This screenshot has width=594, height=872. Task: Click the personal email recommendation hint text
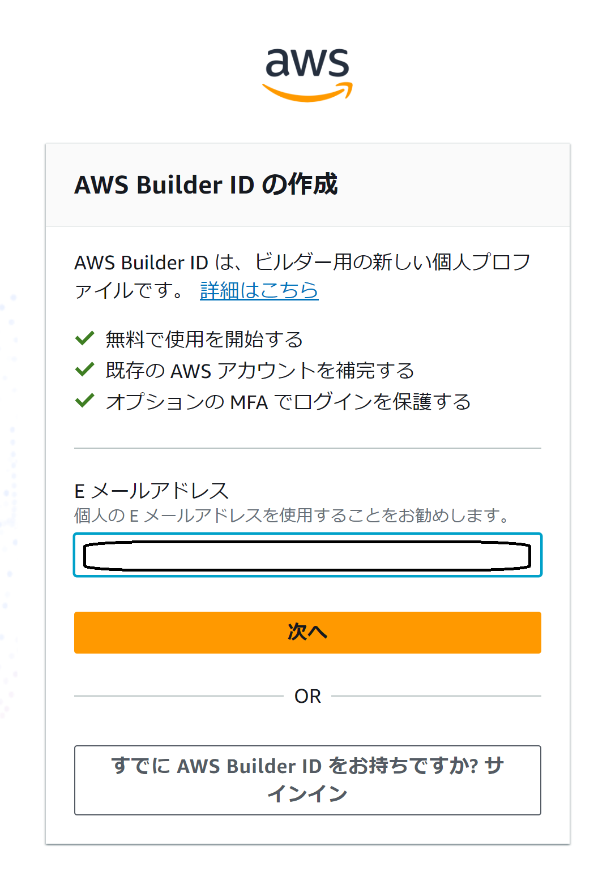click(x=293, y=514)
